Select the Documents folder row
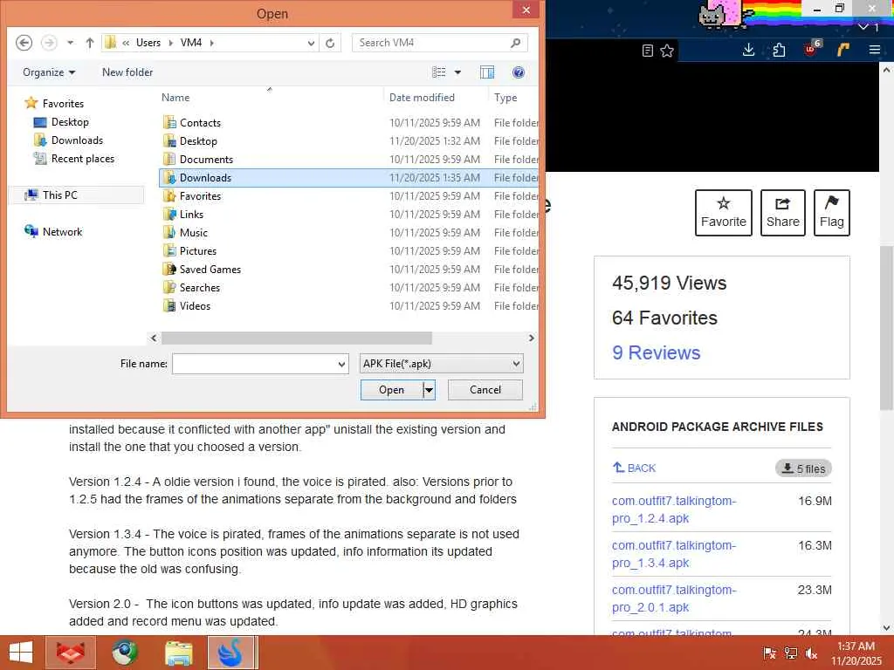 pos(348,160)
